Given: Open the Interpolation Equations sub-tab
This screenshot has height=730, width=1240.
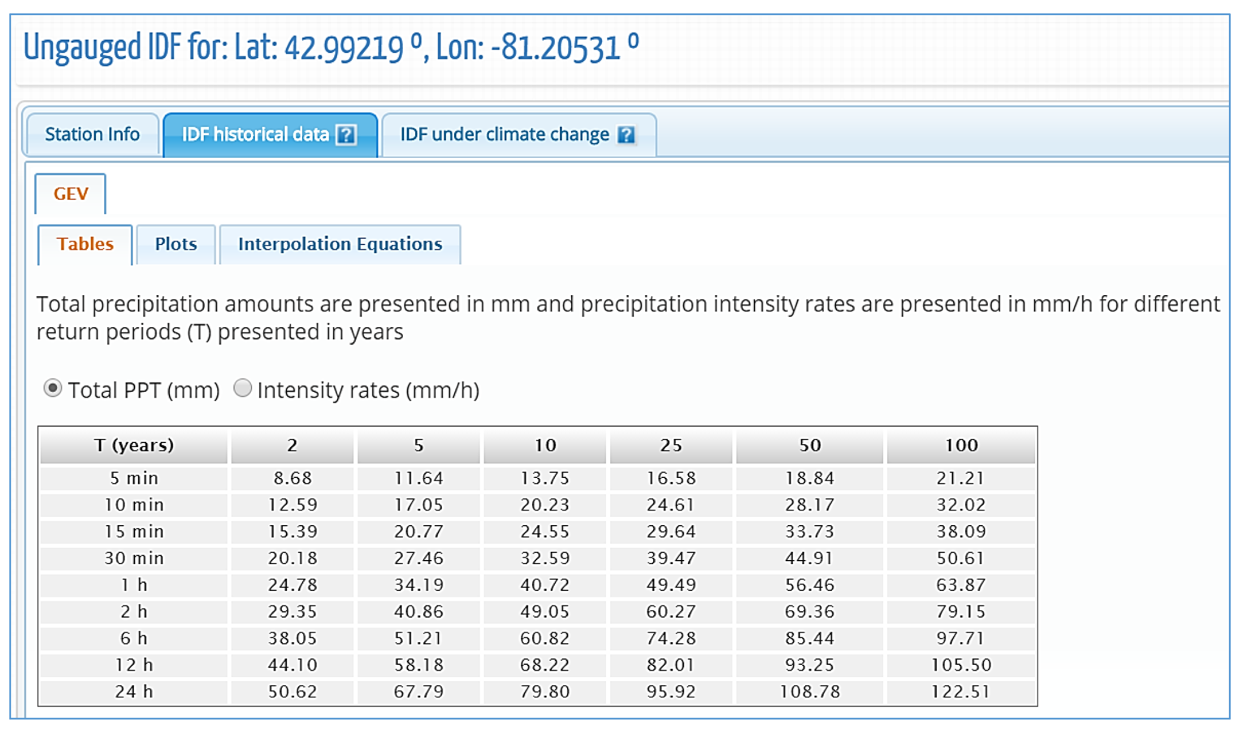Looking at the screenshot, I should coord(340,244).
